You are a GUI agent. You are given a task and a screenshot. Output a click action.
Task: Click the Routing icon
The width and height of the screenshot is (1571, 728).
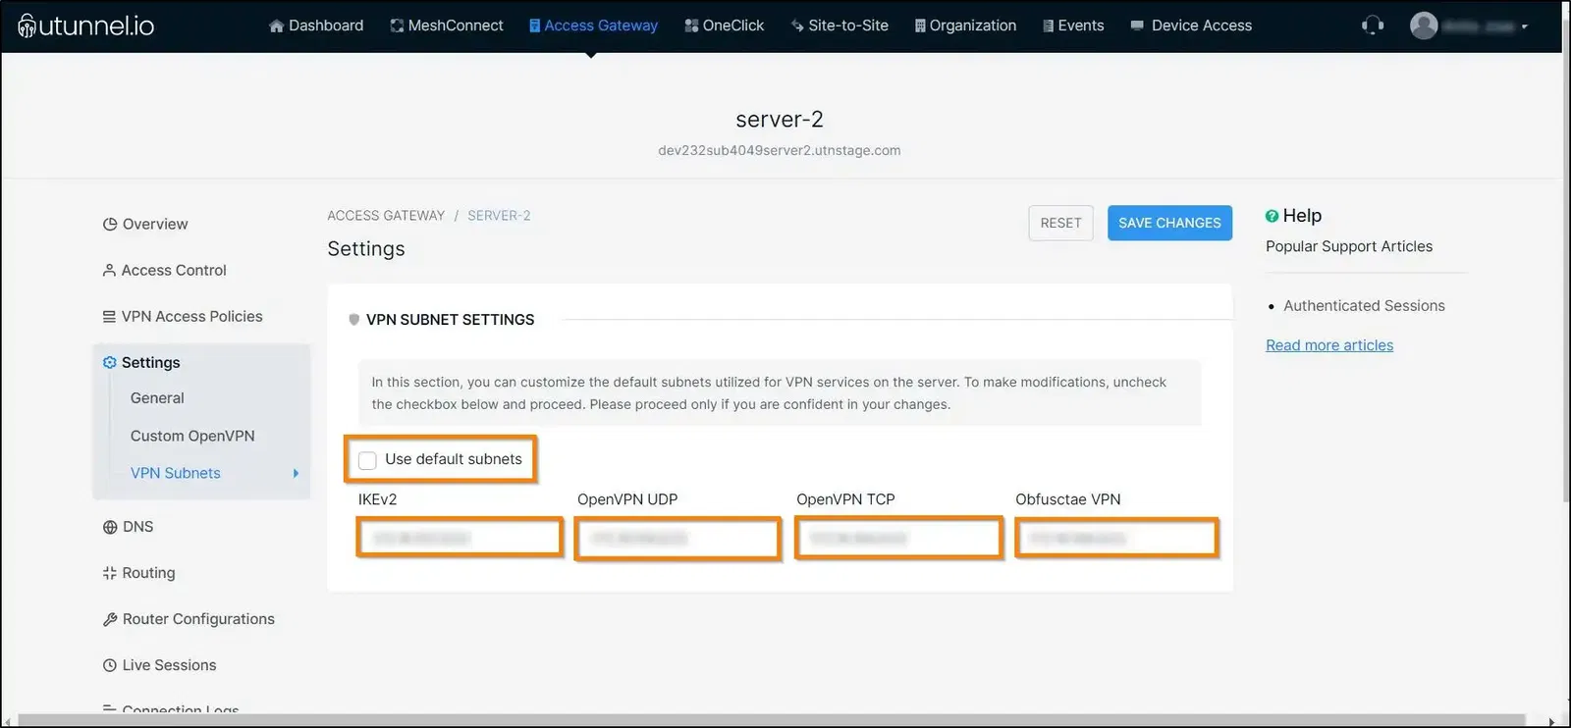109,573
